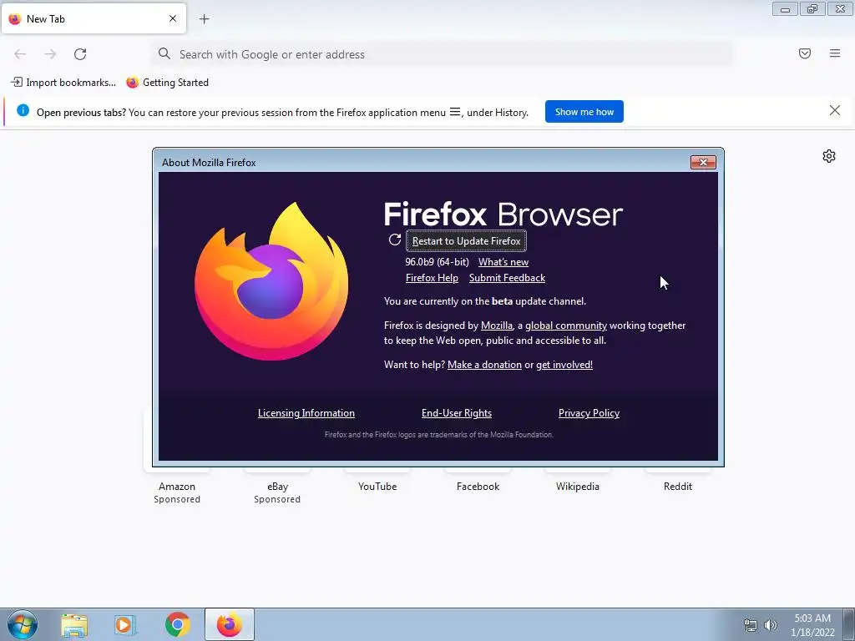Click the Show me how button
This screenshot has width=855, height=641.
(x=584, y=112)
